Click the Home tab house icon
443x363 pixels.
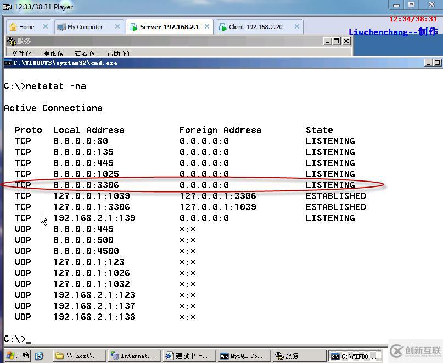(x=13, y=27)
